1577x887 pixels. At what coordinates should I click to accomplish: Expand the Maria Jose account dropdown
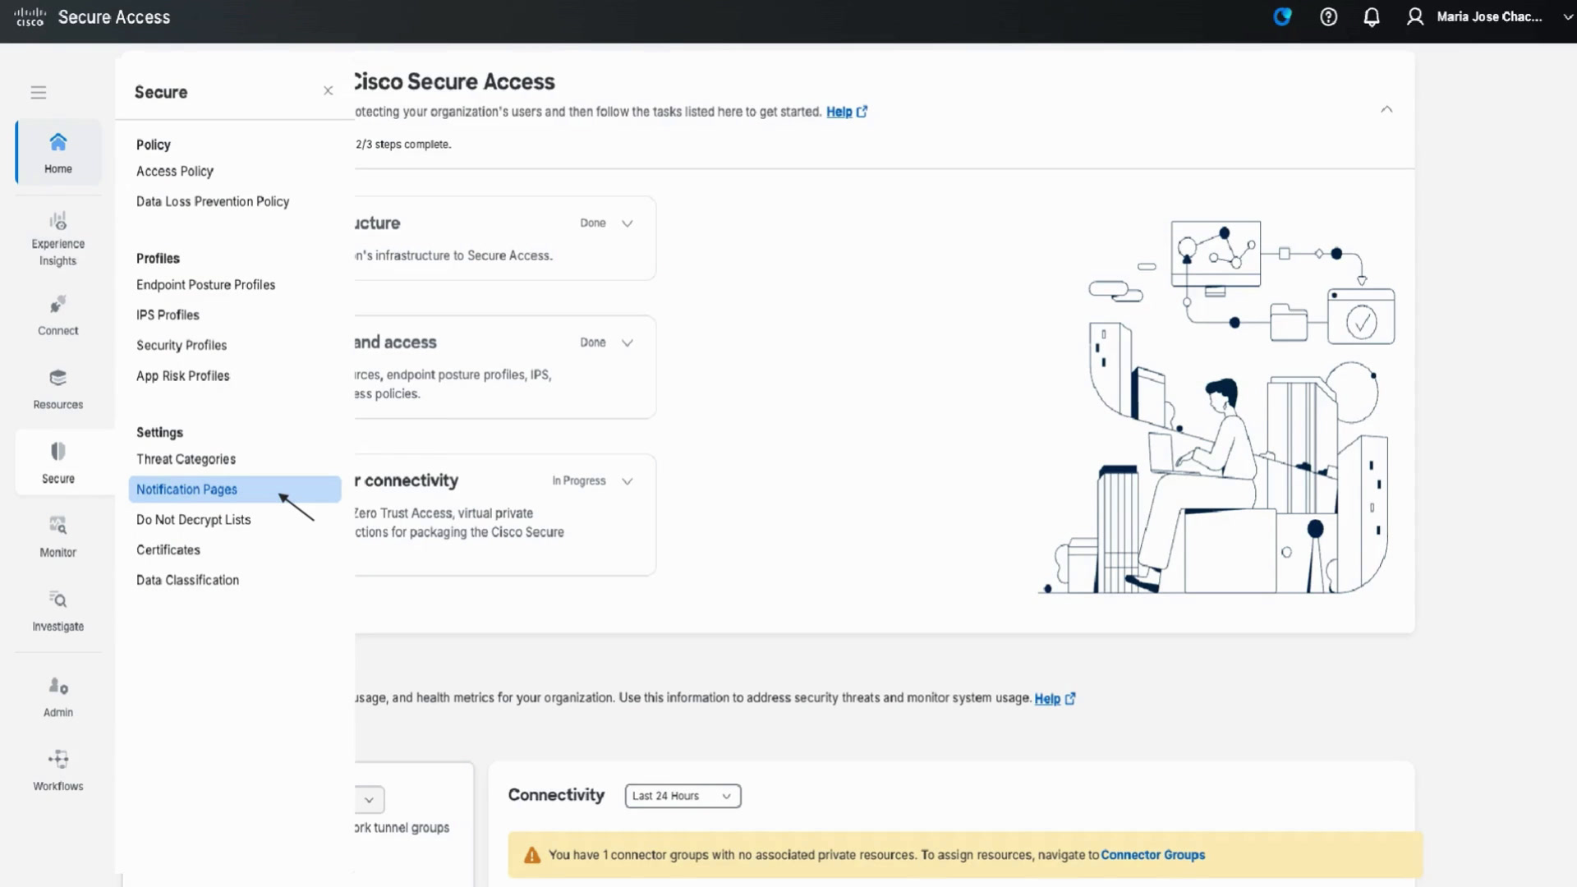1567,16
